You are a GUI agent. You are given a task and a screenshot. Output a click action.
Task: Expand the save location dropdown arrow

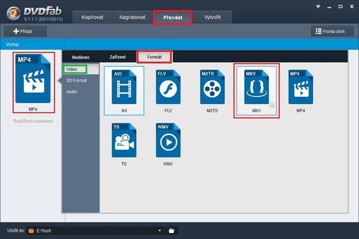click(x=159, y=231)
